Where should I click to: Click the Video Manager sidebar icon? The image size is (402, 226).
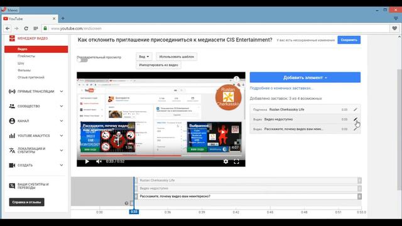point(12,38)
